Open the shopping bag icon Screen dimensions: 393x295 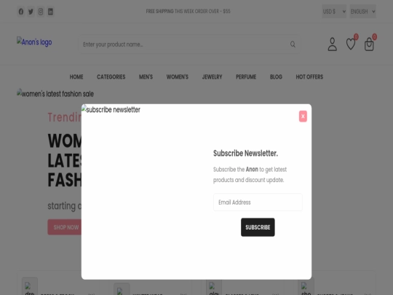[x=369, y=44]
